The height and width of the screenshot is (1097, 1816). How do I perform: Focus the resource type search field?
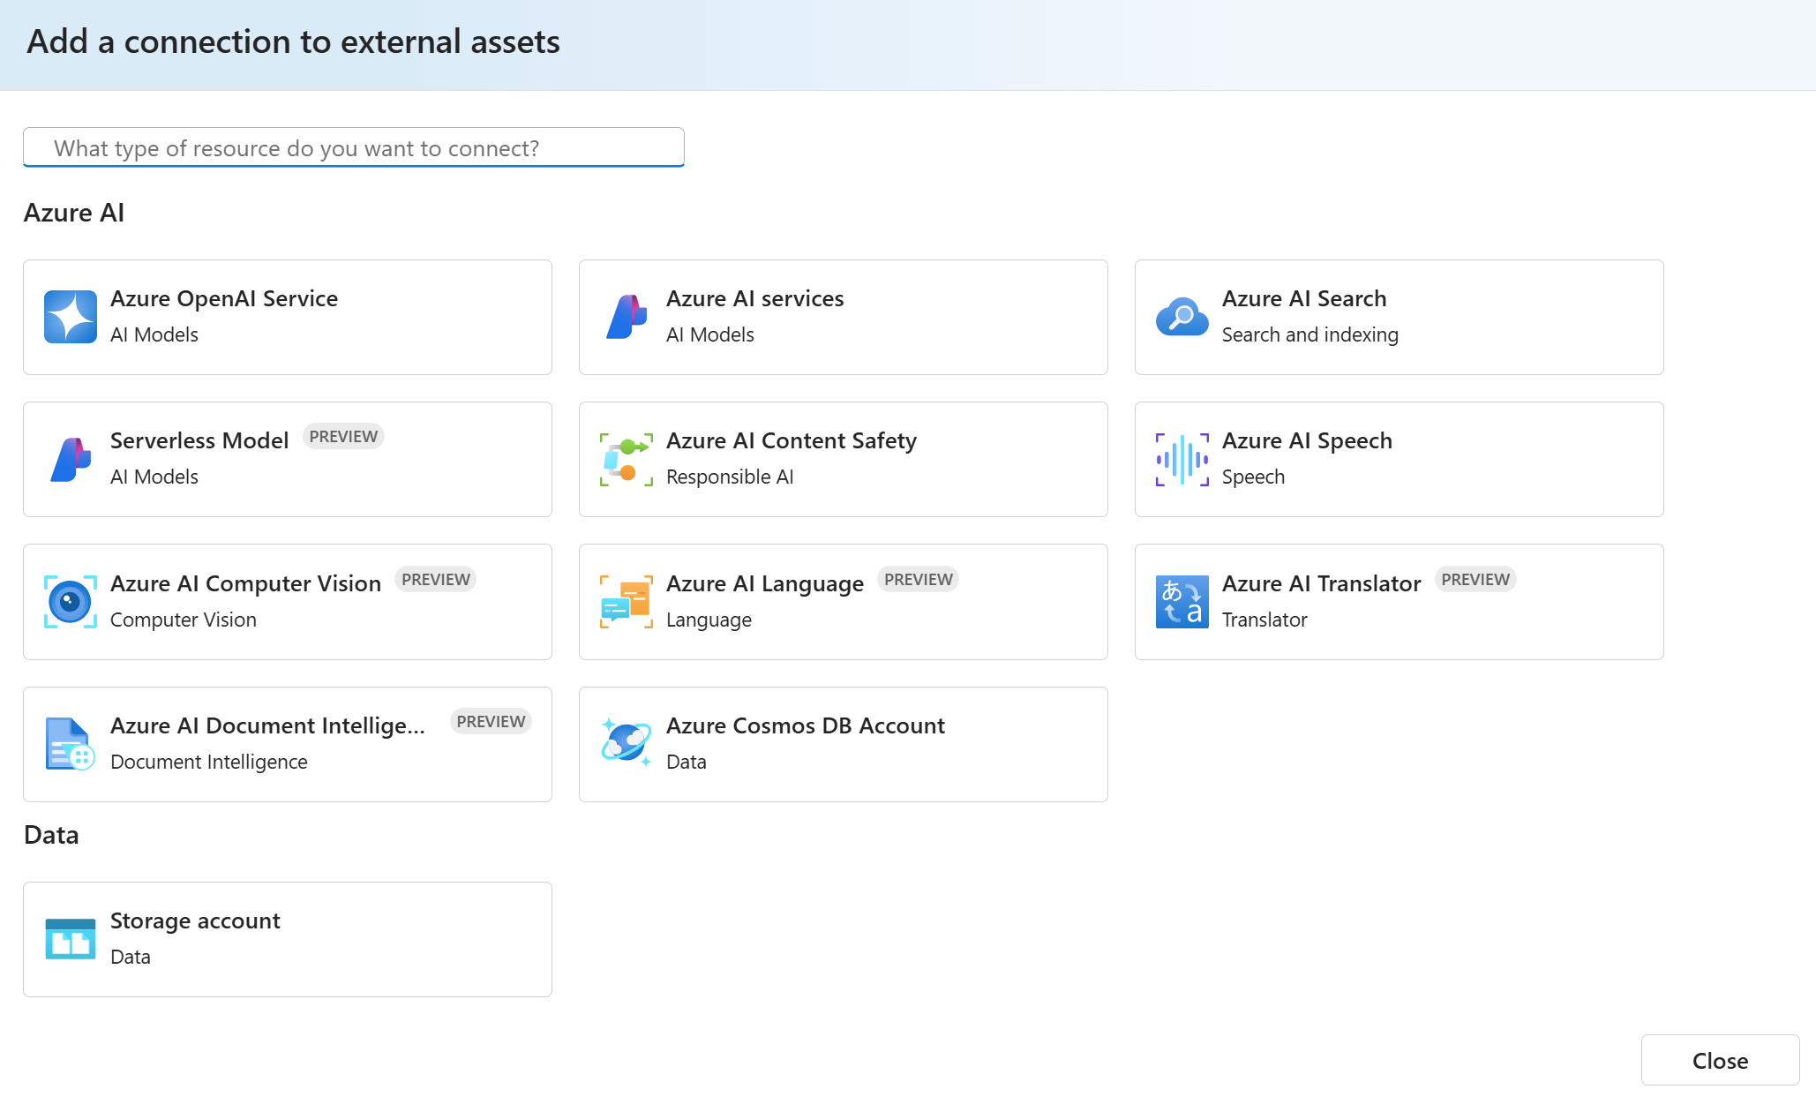[x=354, y=147]
